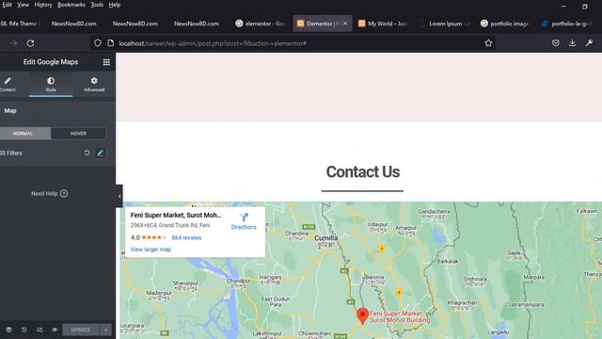Switch to the Content tab
The width and height of the screenshot is (602, 339).
click(8, 84)
